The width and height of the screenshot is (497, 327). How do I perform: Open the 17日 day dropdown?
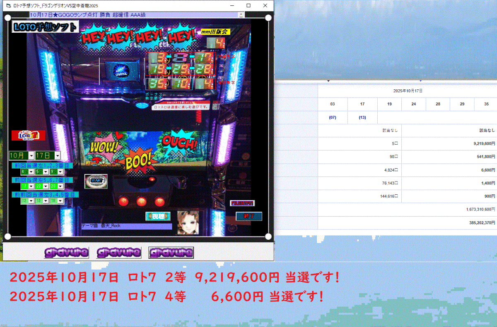coord(58,156)
